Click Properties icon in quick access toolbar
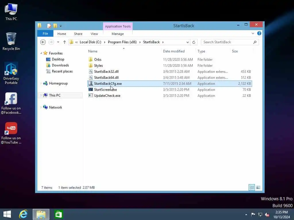 coord(49,25)
